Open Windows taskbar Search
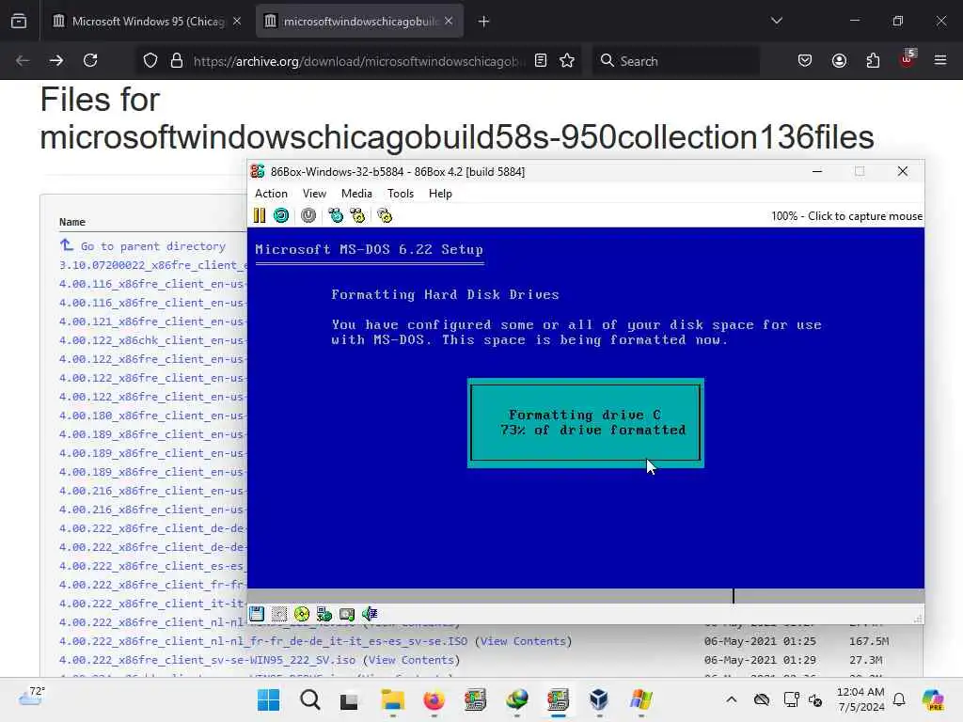The image size is (963, 722). pyautogui.click(x=310, y=699)
